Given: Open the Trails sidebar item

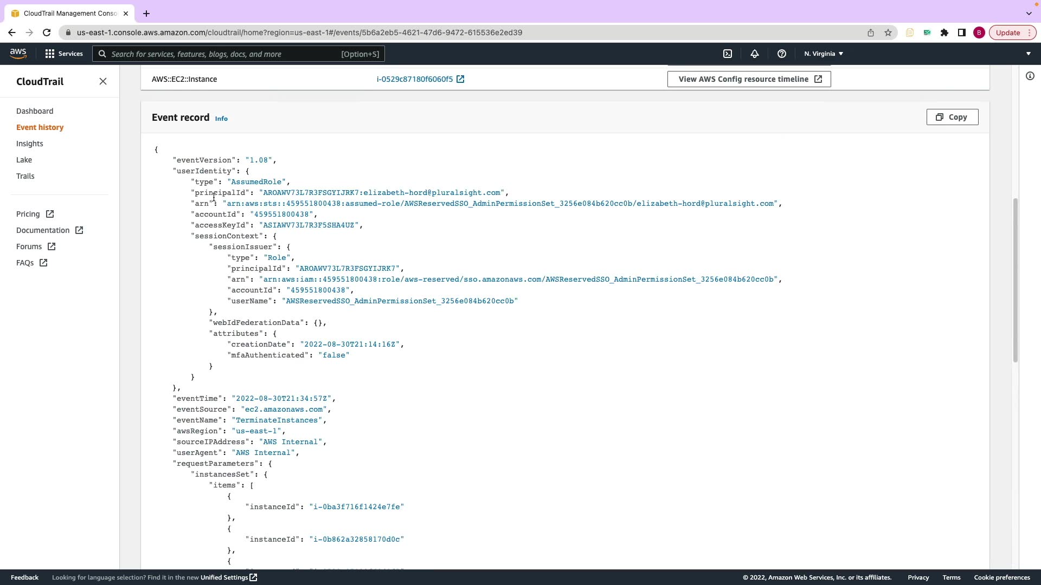Looking at the screenshot, I should click(25, 176).
